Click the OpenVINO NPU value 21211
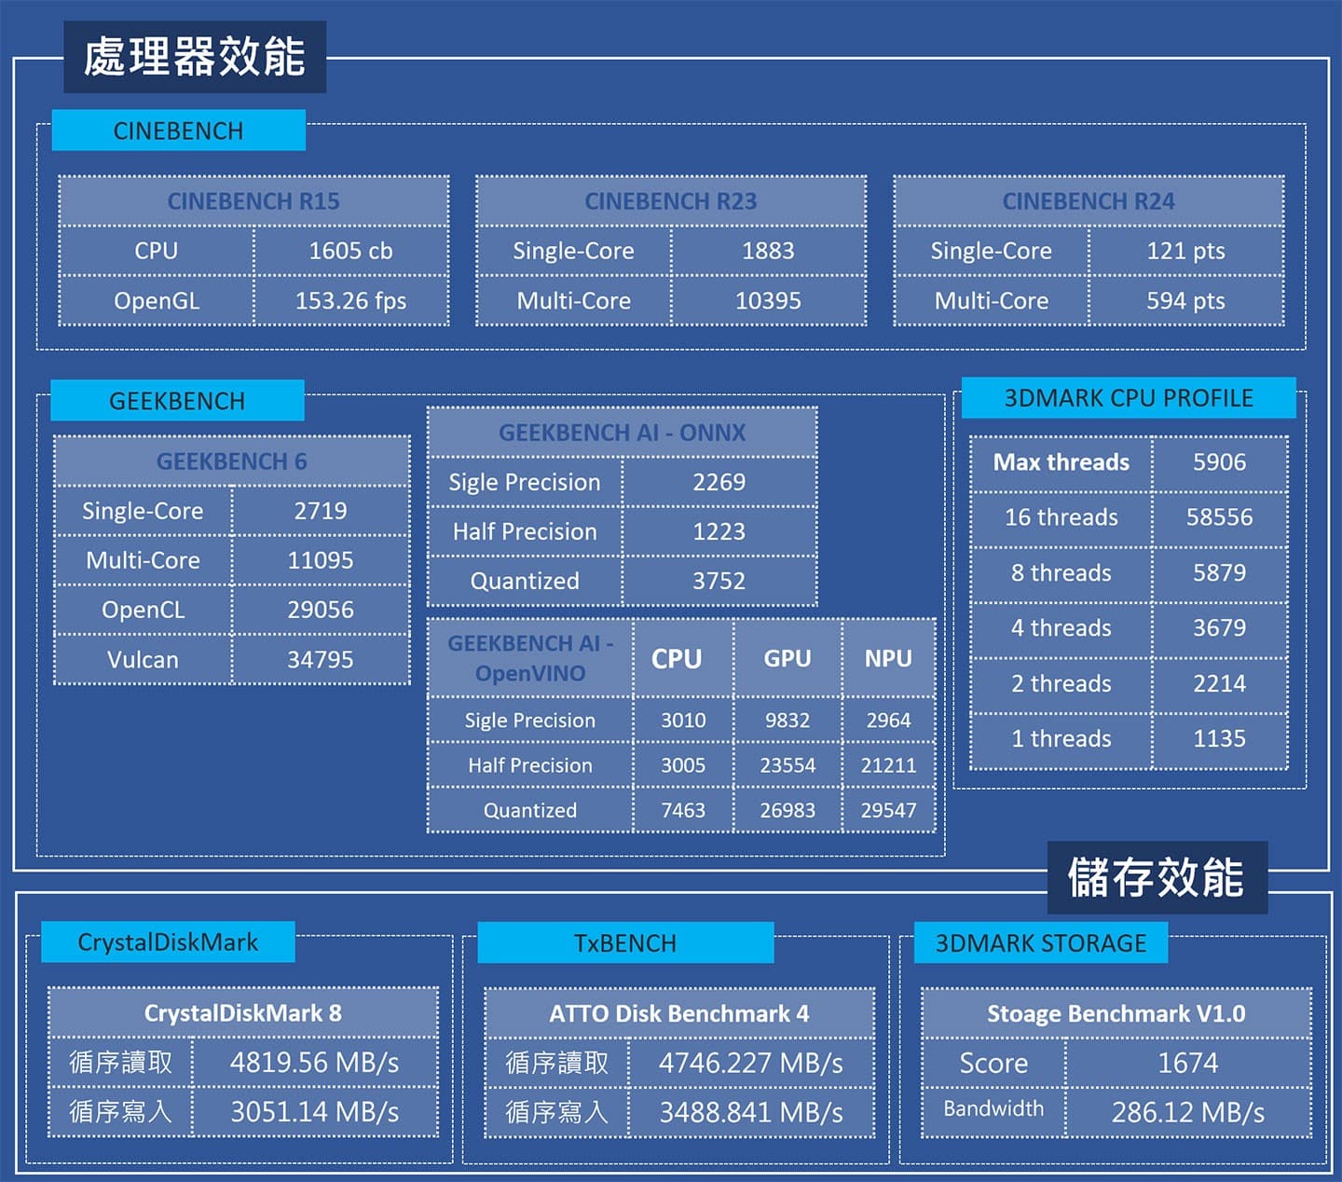The width and height of the screenshot is (1342, 1182). 888,765
